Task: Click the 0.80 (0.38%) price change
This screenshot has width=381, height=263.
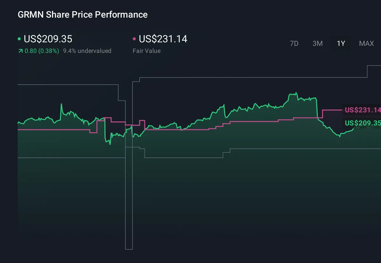Action: pos(42,51)
